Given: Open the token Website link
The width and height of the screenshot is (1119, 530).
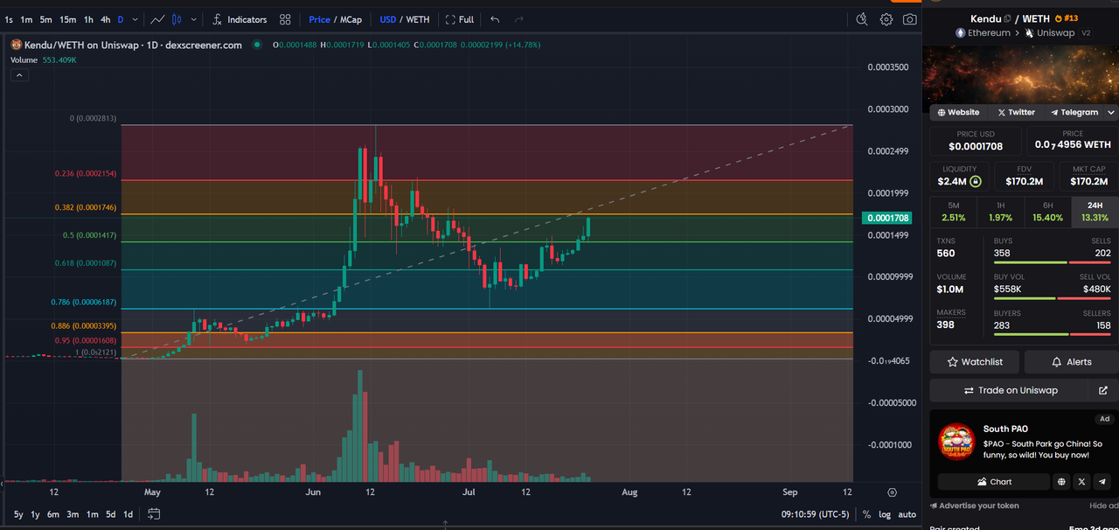Looking at the screenshot, I should coord(958,113).
